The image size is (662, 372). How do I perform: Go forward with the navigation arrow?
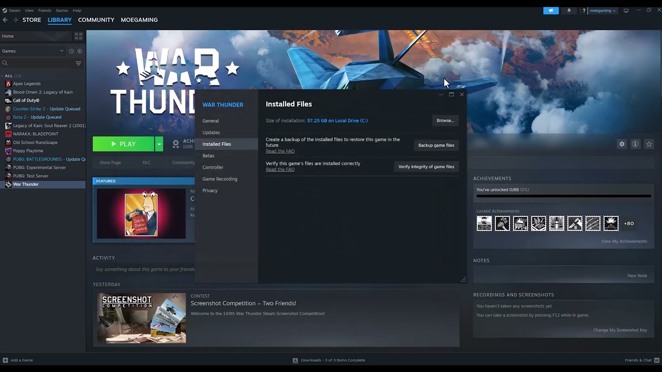(15, 20)
